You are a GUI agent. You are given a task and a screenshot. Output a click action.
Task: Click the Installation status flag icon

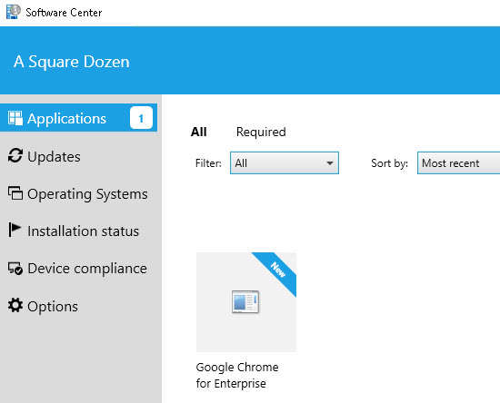tap(15, 230)
